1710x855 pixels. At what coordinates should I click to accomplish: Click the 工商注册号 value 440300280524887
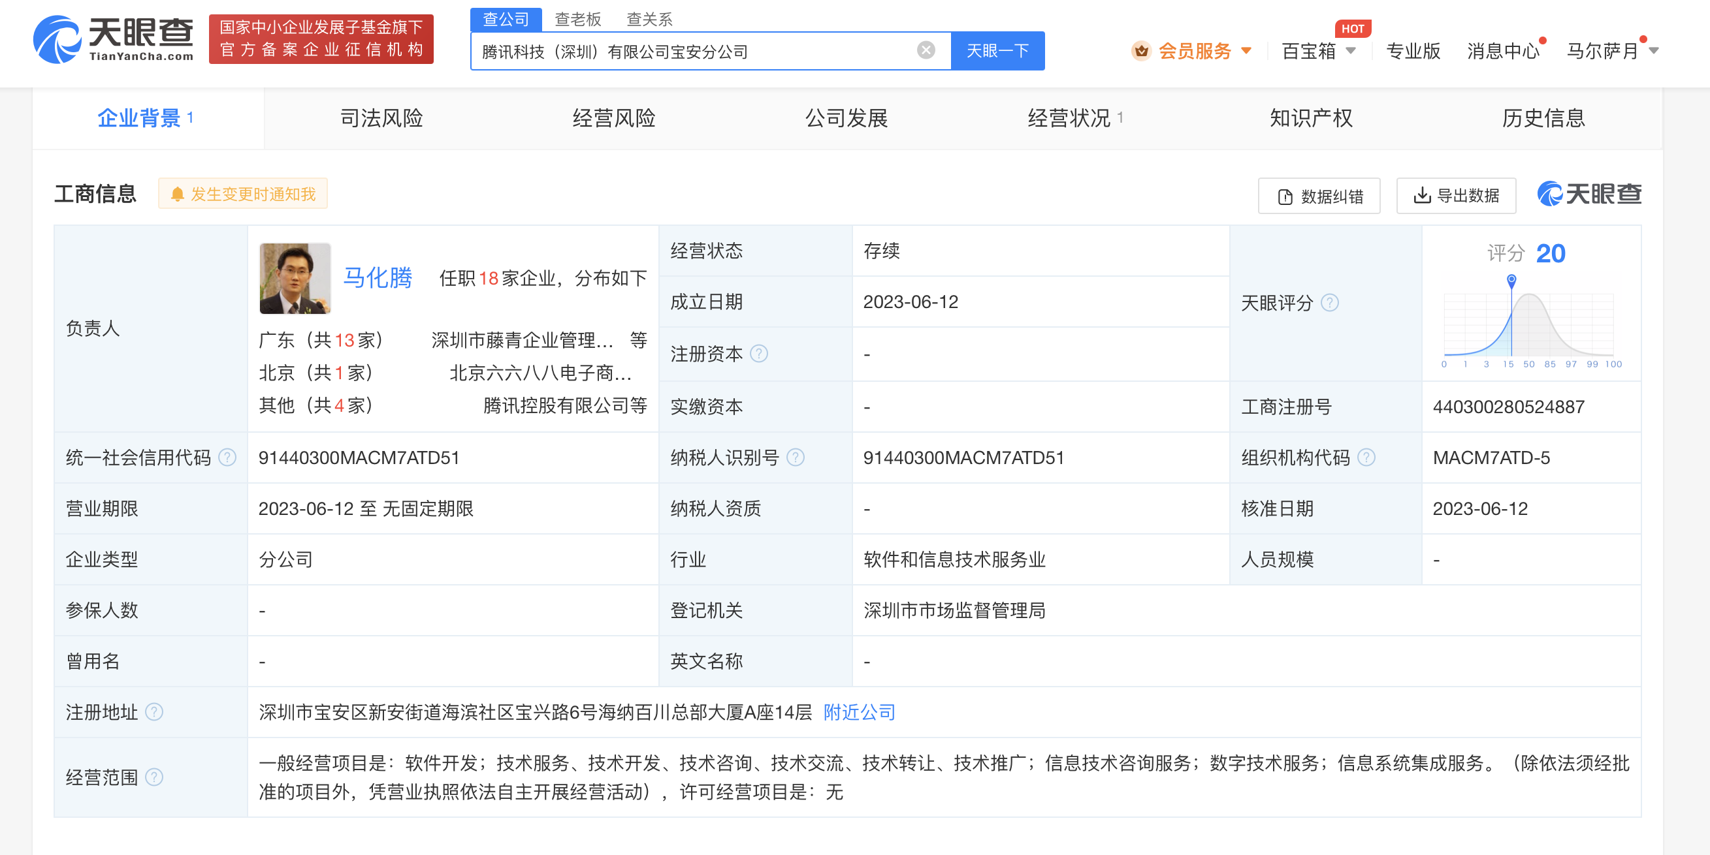(x=1509, y=407)
